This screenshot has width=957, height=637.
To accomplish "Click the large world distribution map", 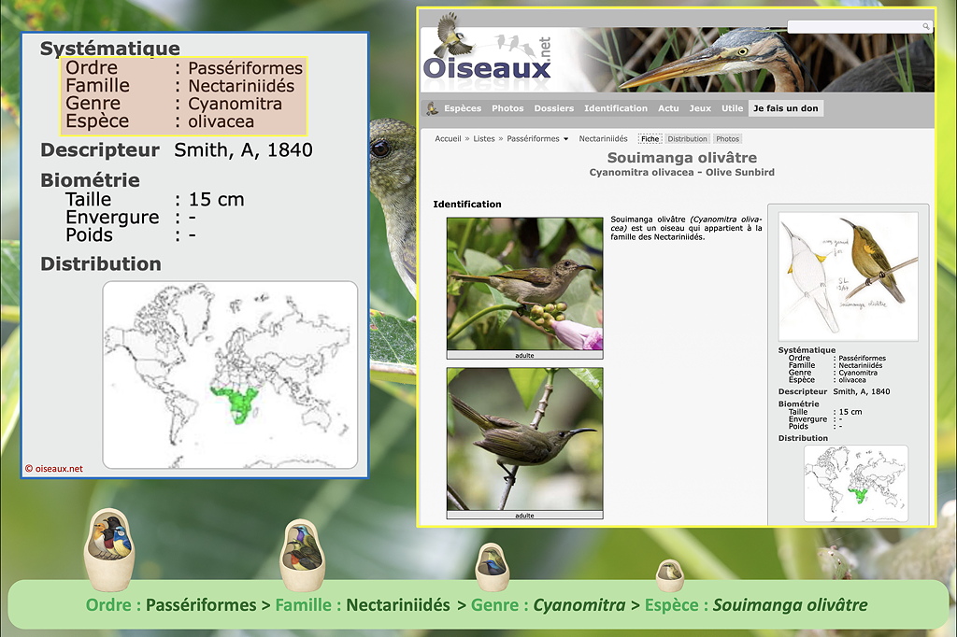I will tap(230, 375).
